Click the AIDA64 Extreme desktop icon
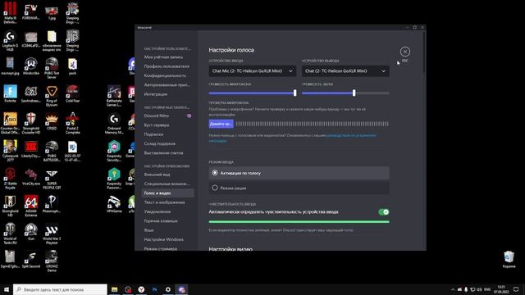525x295 pixels. [x=31, y=206]
